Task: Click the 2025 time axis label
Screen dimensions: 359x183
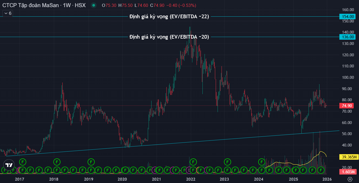Action: [293, 179]
